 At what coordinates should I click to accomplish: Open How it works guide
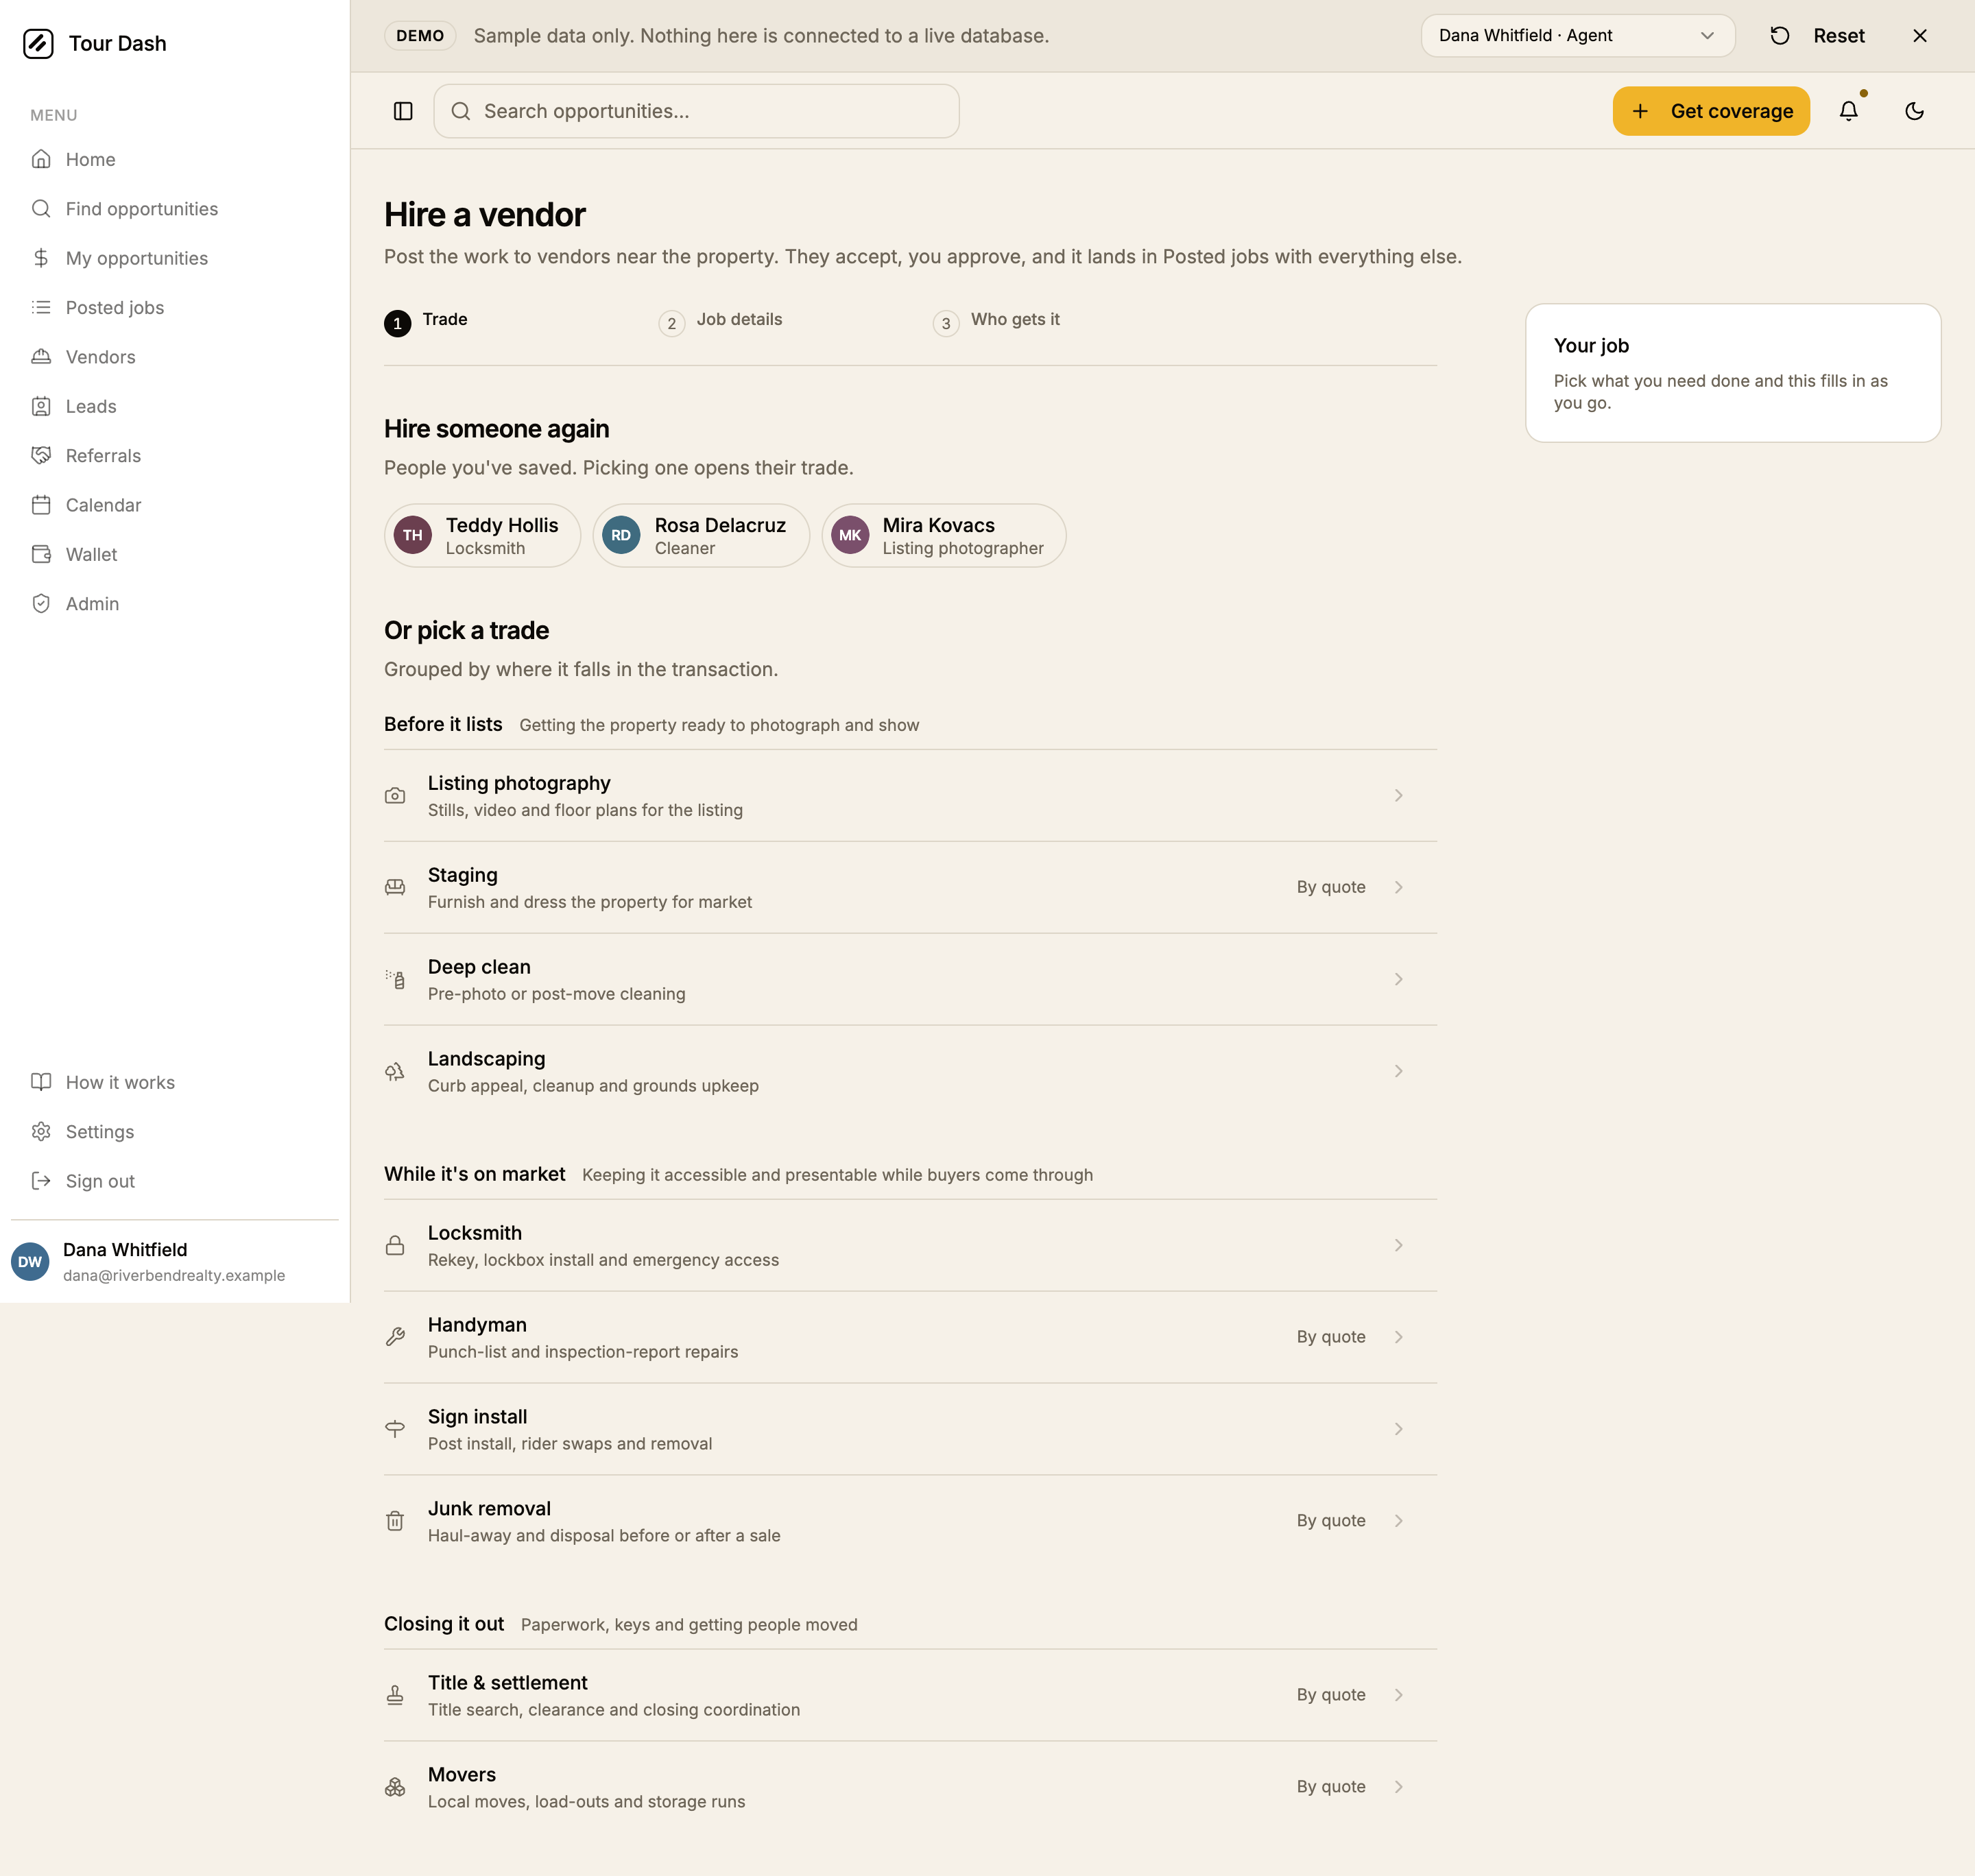click(175, 1083)
